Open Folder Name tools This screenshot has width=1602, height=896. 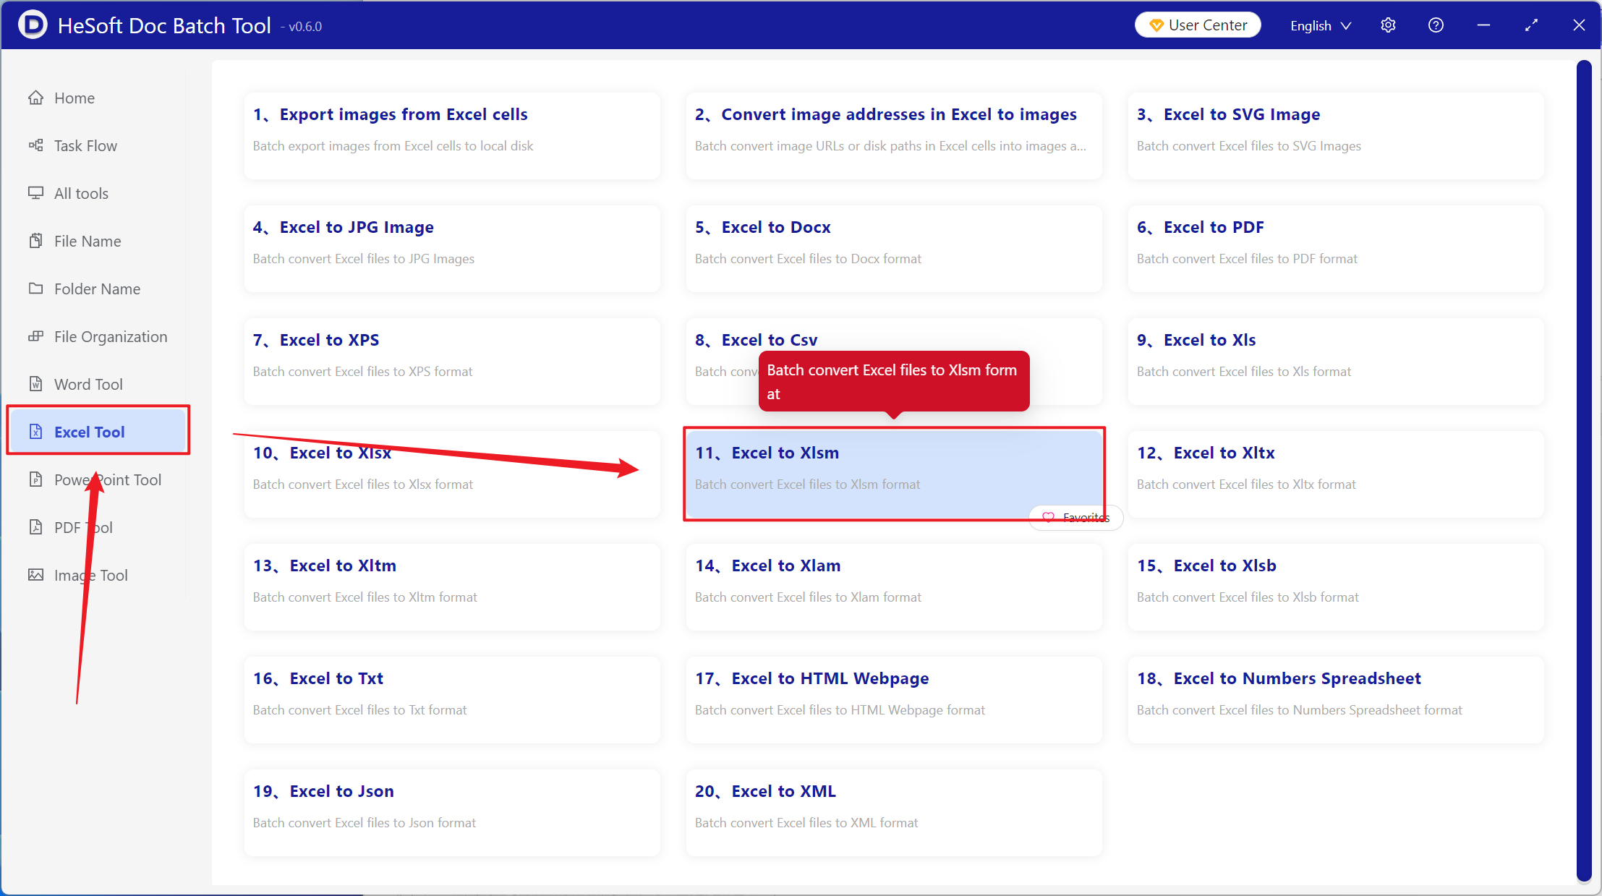coord(98,289)
